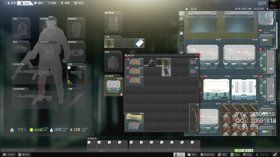
Task: Select the upper wallet in item case
Action: [194, 62]
